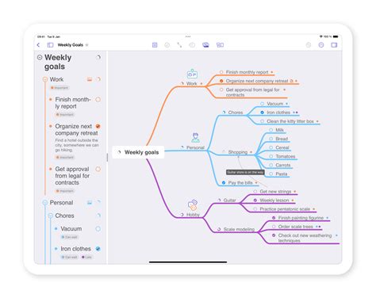Collapse the Work branch in outline
Viewport: 376px width, 298px height.
[x=45, y=79]
